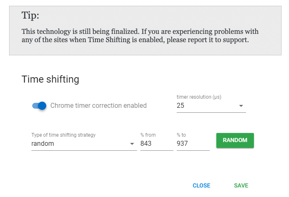Click the strategy dropdown arrow icon
The height and width of the screenshot is (197, 289).
[x=132, y=144]
